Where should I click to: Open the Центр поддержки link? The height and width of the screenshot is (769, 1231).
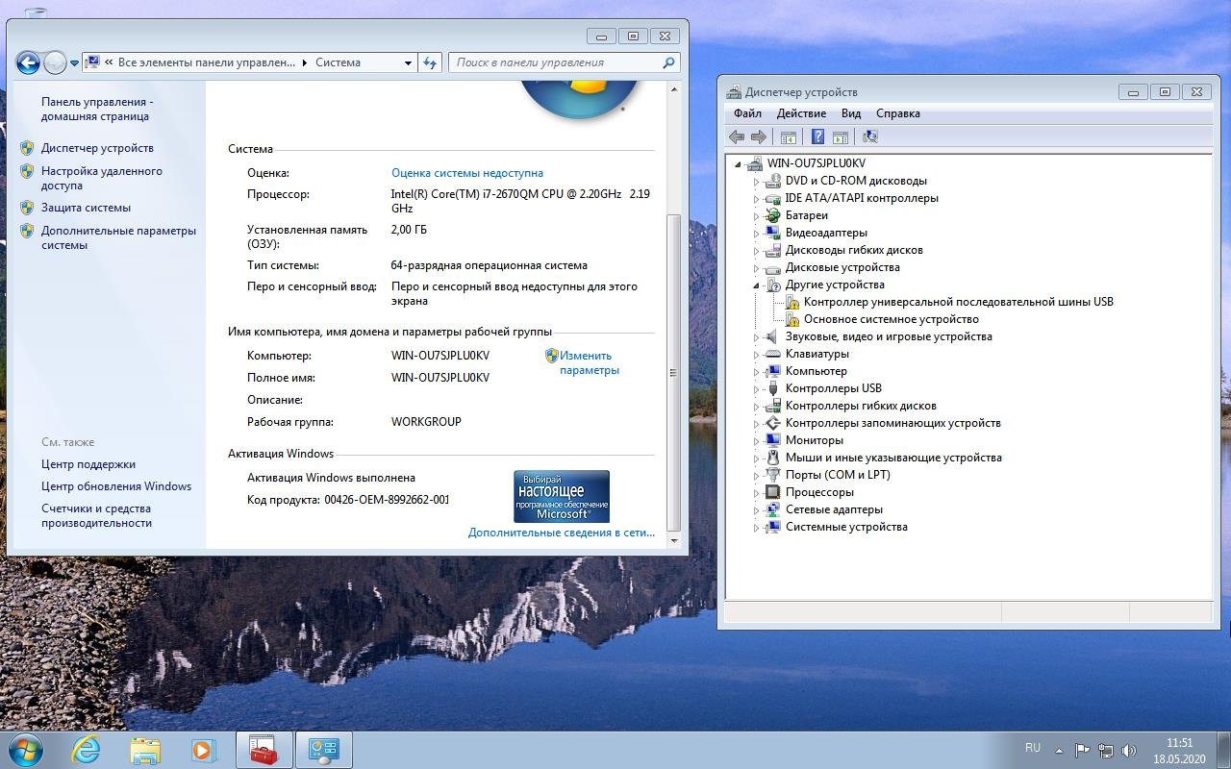pos(88,464)
